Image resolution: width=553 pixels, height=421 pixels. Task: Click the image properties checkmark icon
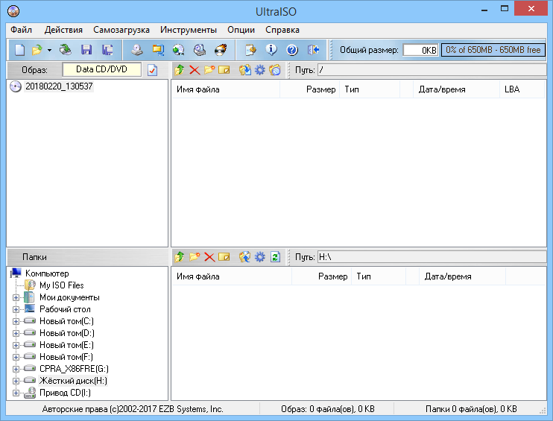[x=152, y=70]
